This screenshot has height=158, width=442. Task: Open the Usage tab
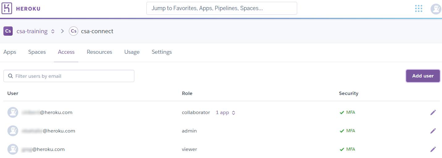(x=132, y=52)
